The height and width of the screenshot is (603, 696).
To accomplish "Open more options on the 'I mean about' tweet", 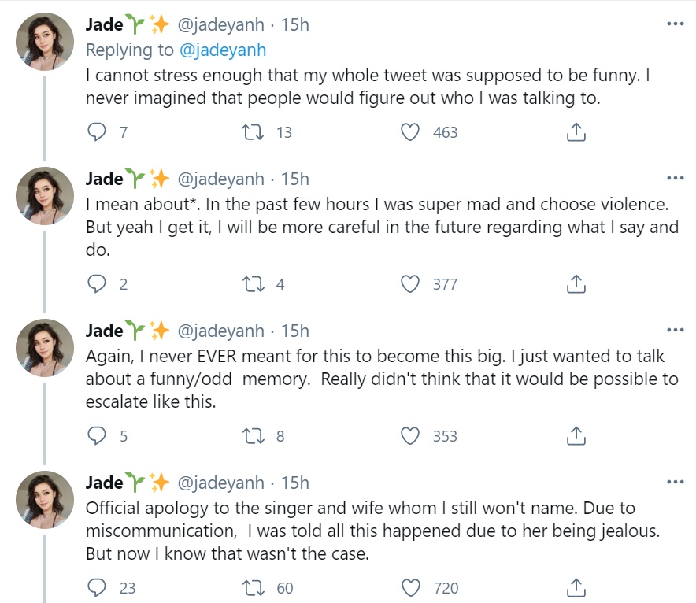I will point(676,178).
